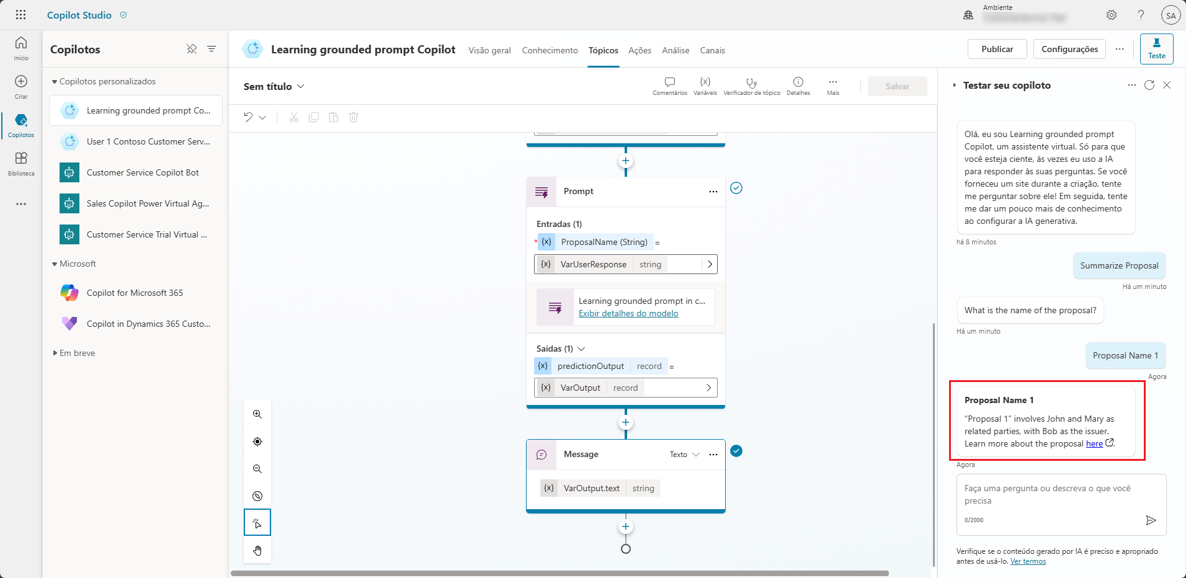The image size is (1186, 578).
Task: Open the help question mark icon
Action: 1141,15
